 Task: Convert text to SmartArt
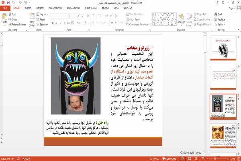137,24
